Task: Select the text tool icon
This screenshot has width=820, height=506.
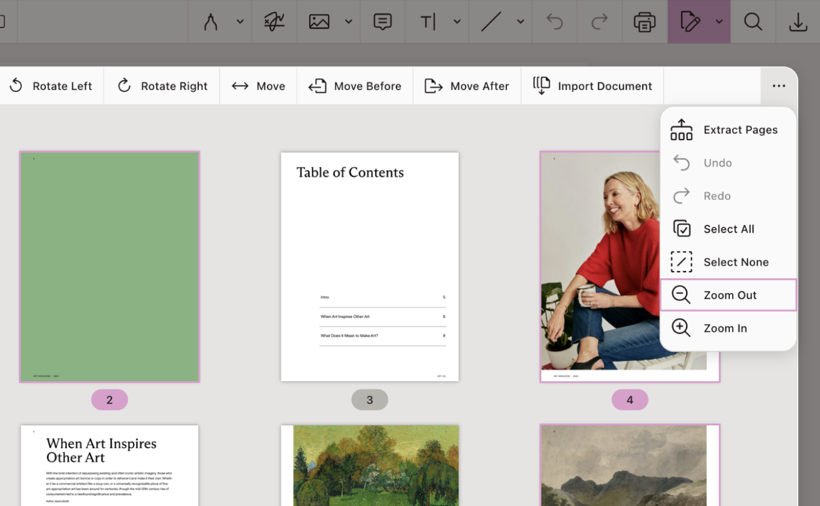Action: click(x=428, y=22)
